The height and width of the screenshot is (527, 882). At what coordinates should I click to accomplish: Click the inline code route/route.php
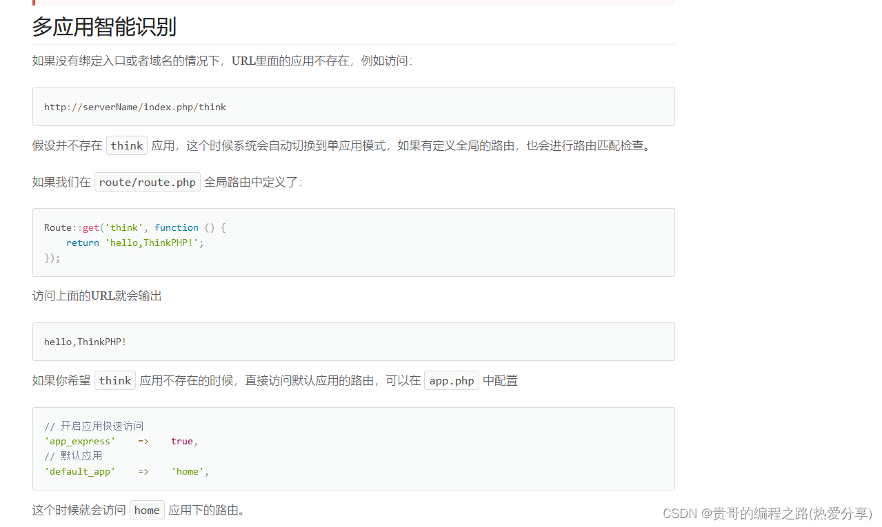click(147, 181)
